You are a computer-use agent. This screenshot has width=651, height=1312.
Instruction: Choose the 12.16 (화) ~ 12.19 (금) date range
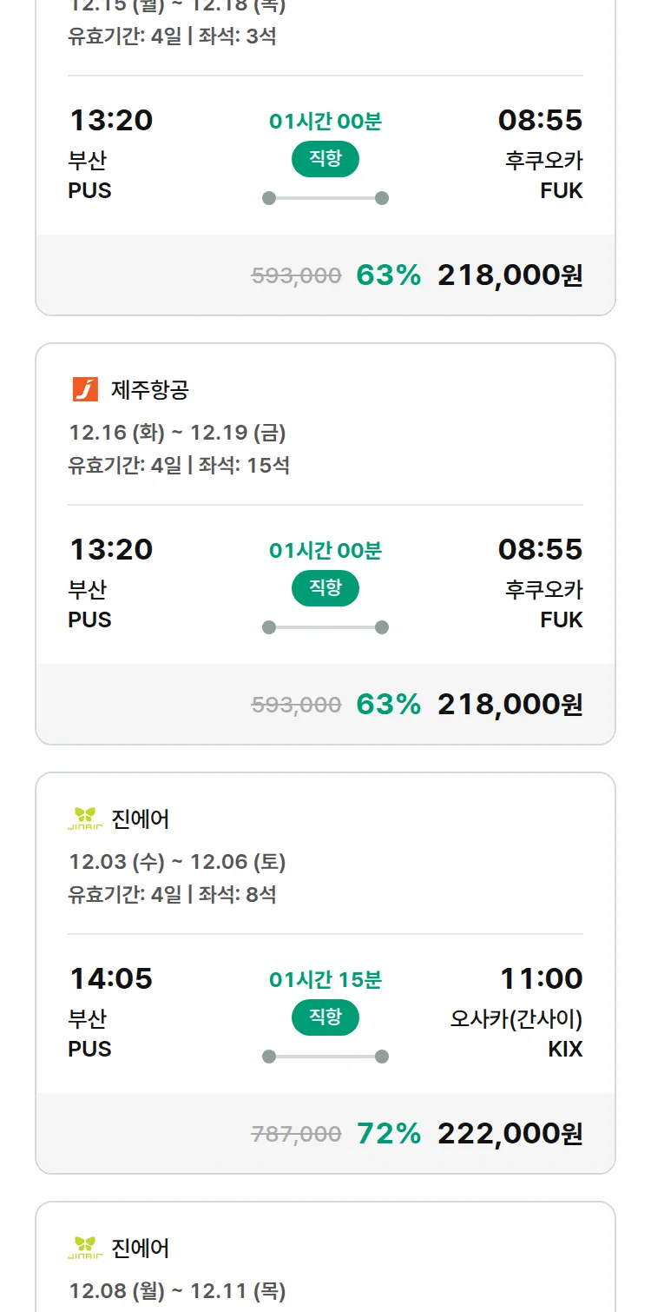click(x=177, y=433)
